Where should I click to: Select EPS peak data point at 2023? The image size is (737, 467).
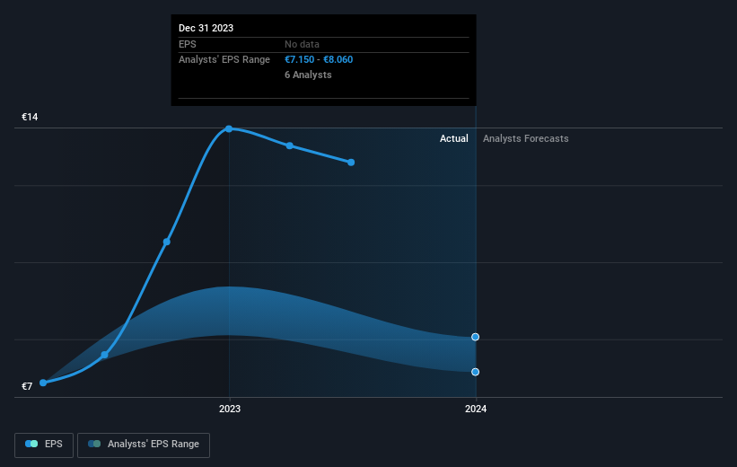coord(229,128)
